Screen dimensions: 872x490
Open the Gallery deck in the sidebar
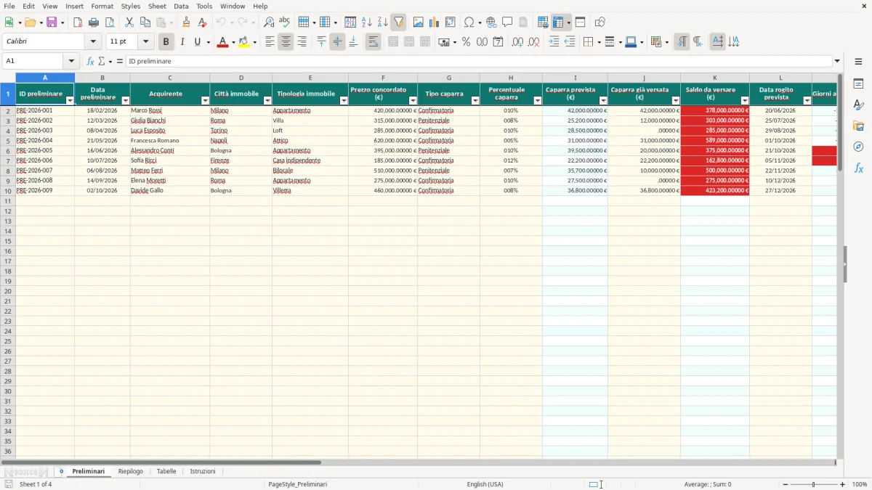[x=858, y=126]
